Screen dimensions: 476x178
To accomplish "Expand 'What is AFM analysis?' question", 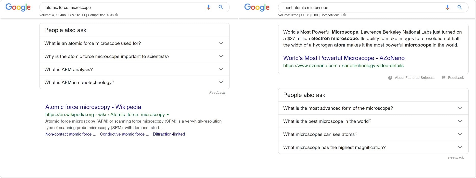I will coord(134,69).
